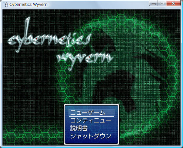Start a new game with ニューゲーム
Screen dimensions: 183x148
[x=91, y=113]
